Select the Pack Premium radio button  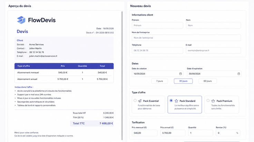click(208, 100)
